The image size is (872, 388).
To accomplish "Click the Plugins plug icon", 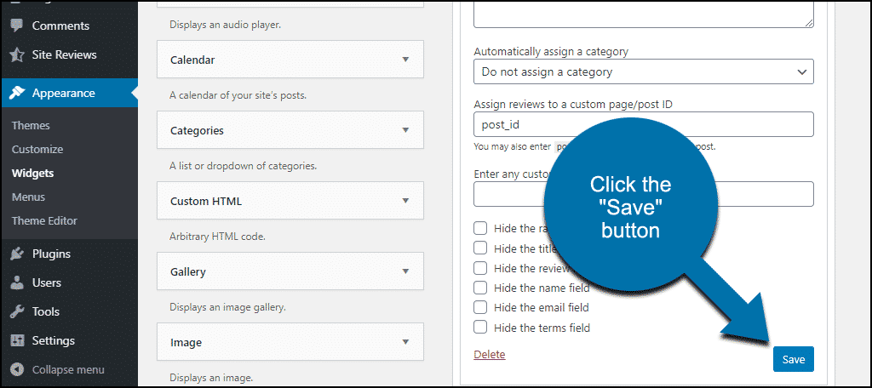I will click(17, 254).
